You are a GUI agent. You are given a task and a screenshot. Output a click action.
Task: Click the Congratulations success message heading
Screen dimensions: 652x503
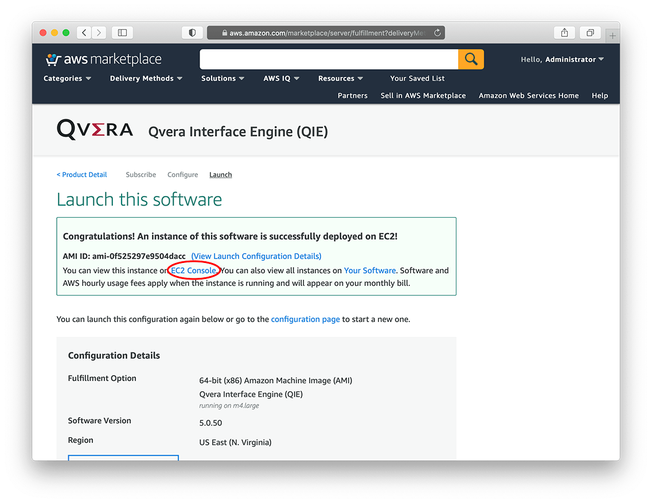click(230, 237)
